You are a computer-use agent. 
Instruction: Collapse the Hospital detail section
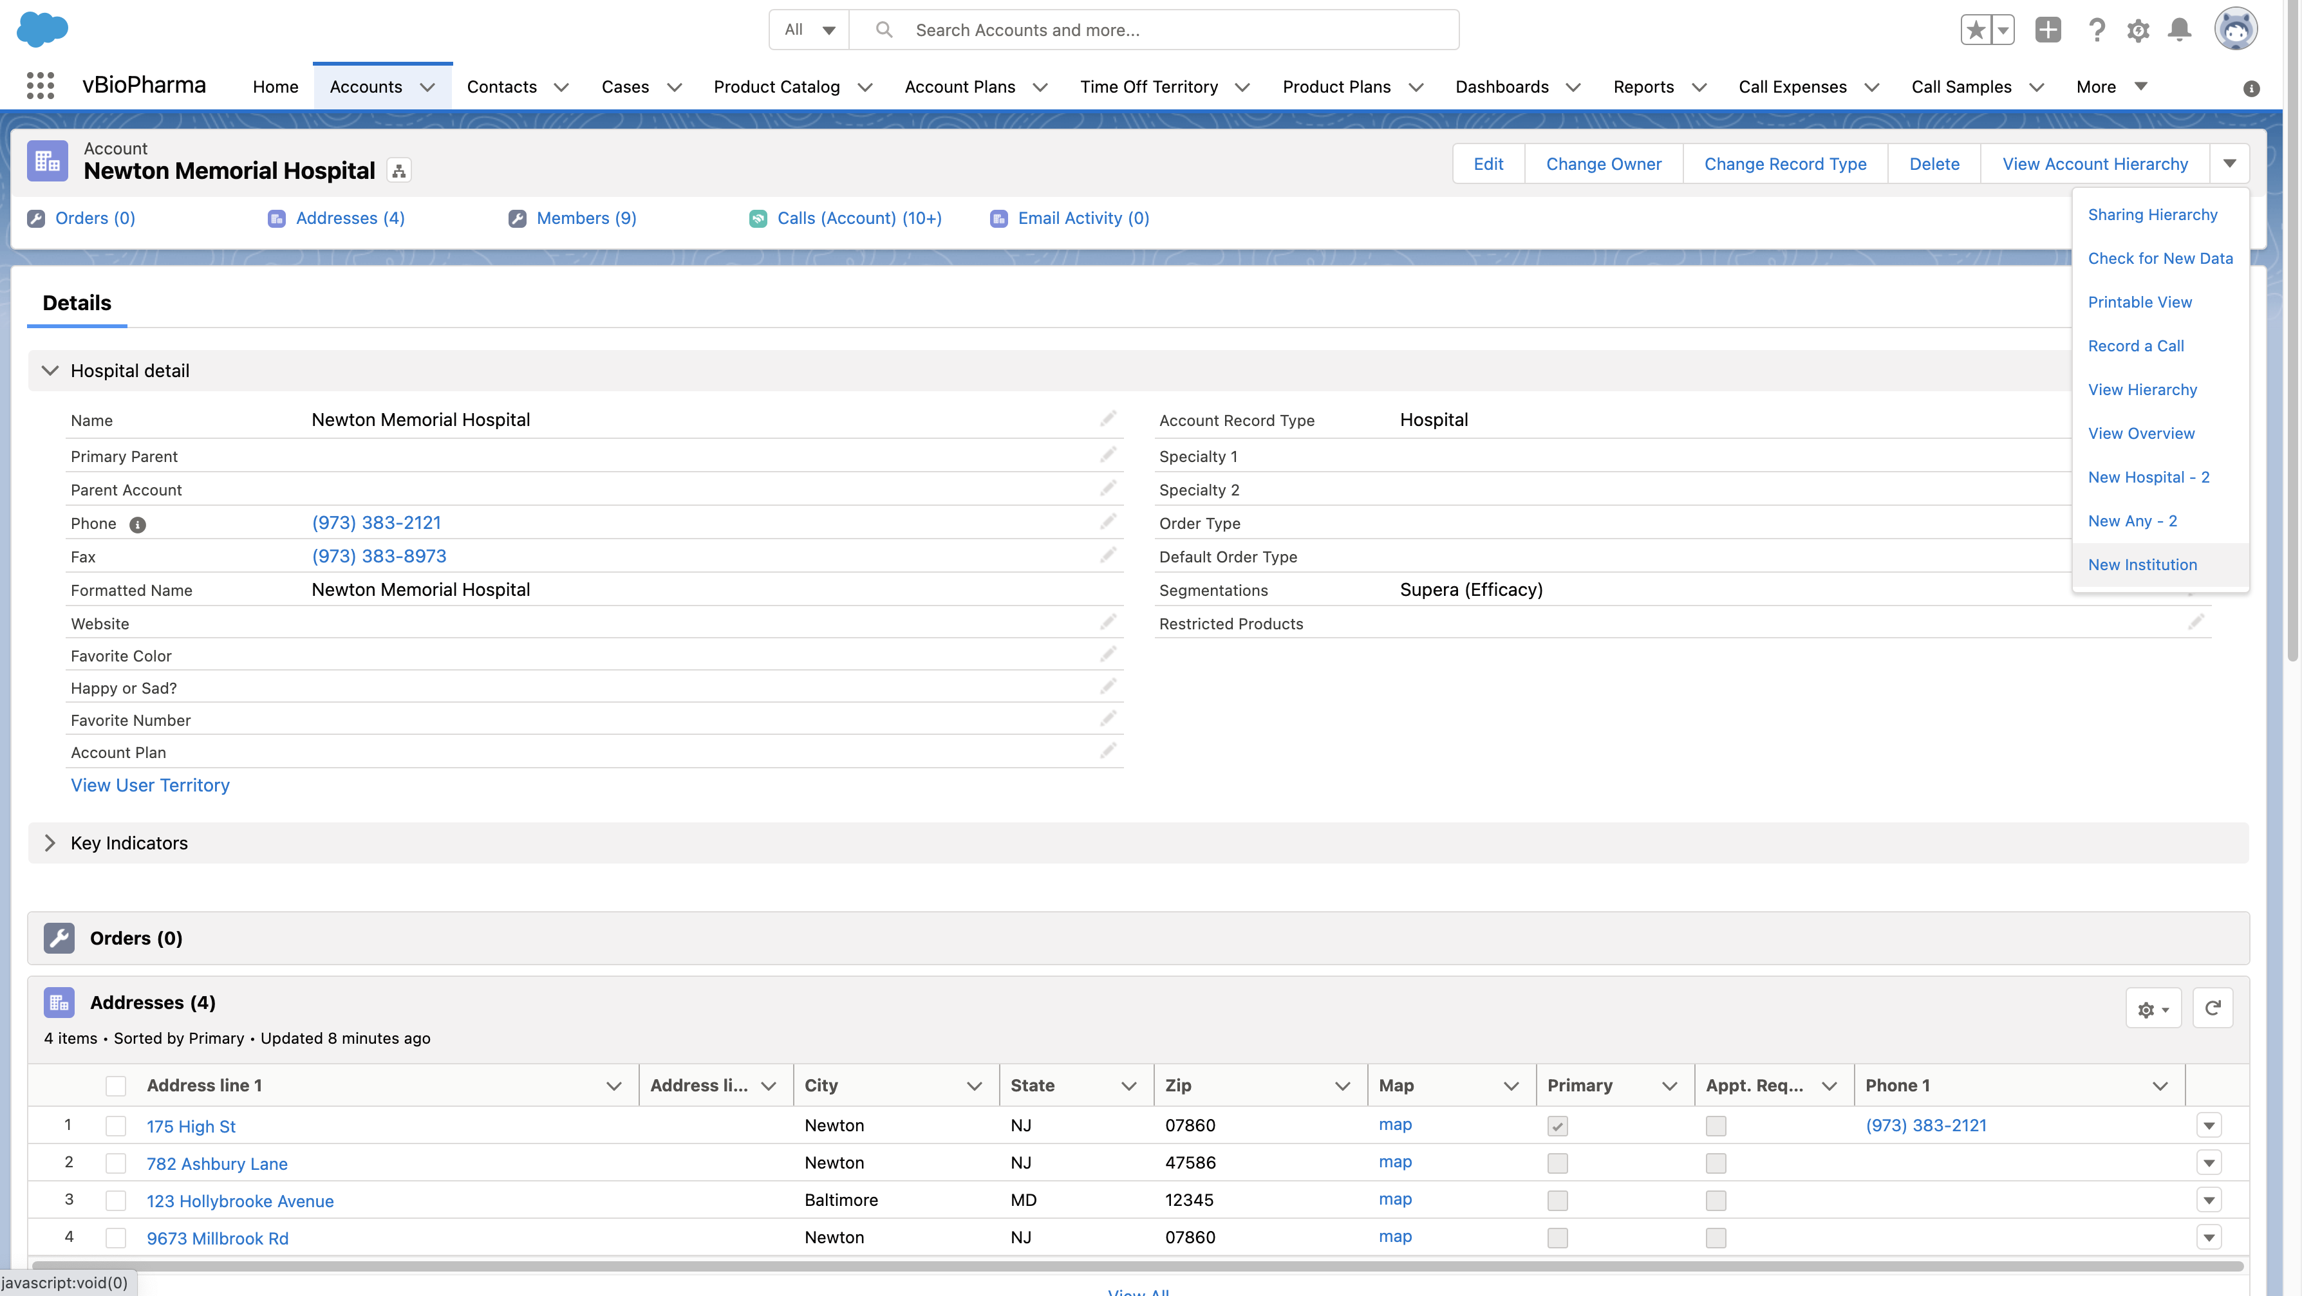pos(50,371)
